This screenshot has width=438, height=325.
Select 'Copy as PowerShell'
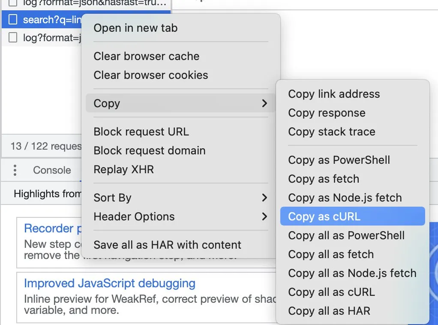click(x=353, y=160)
